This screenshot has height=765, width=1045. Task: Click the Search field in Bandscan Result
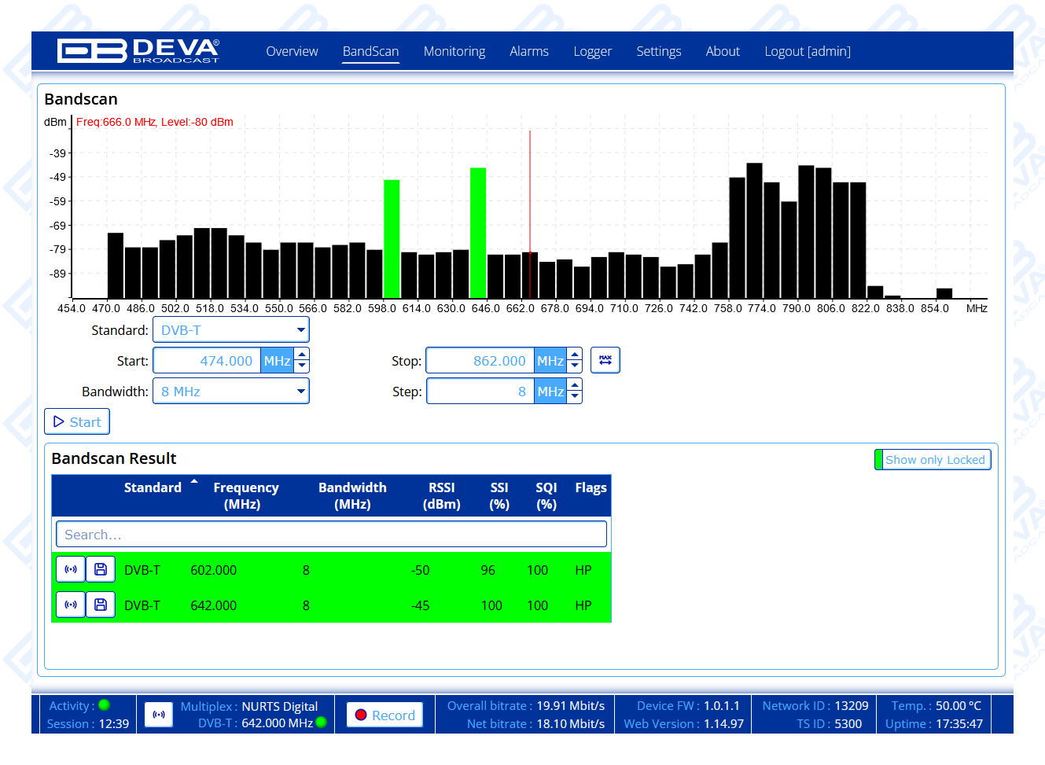331,535
